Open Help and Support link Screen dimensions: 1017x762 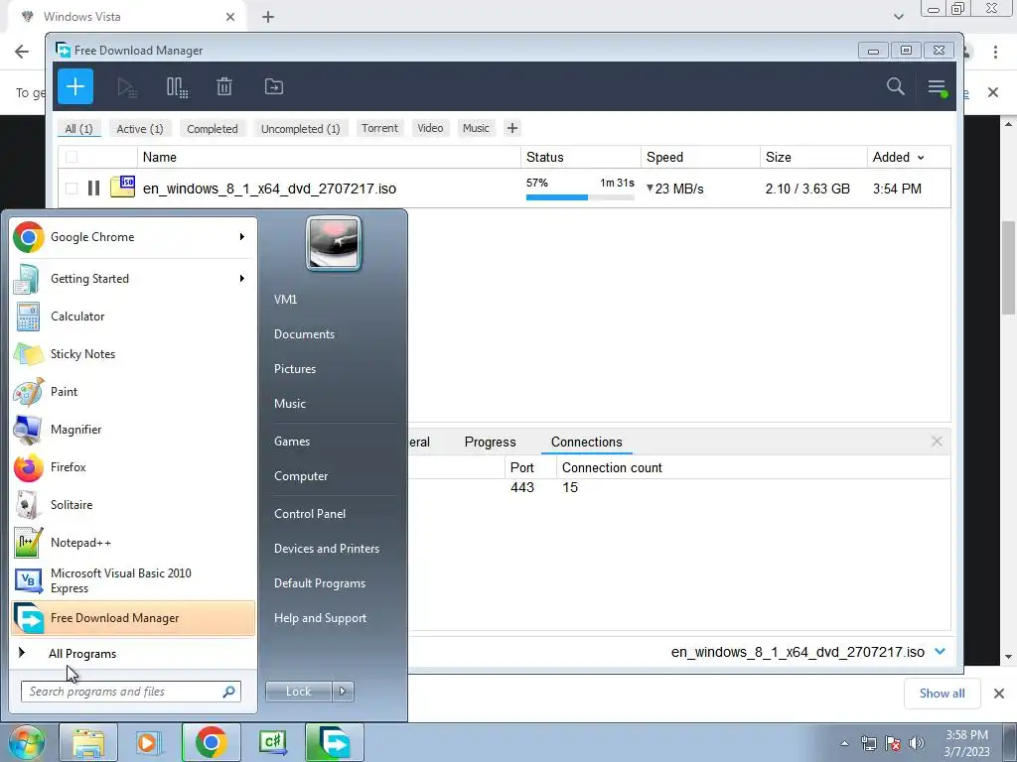320,618
